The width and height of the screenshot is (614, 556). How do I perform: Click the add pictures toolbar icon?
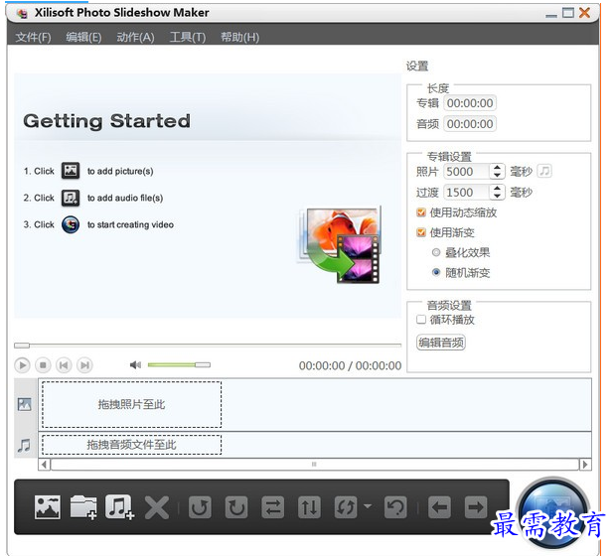pyautogui.click(x=48, y=507)
